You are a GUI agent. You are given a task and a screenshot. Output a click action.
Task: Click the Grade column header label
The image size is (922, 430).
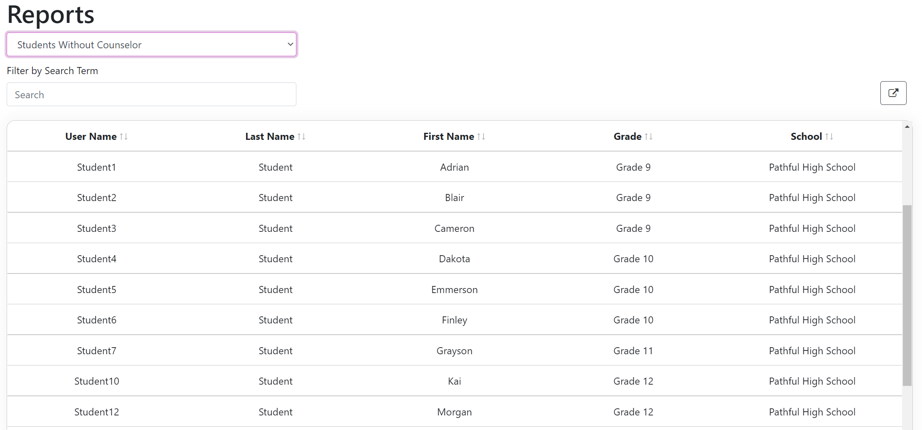[628, 137]
